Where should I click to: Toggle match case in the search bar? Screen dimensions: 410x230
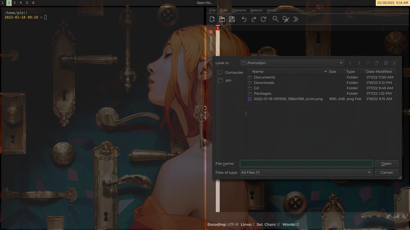388,216
